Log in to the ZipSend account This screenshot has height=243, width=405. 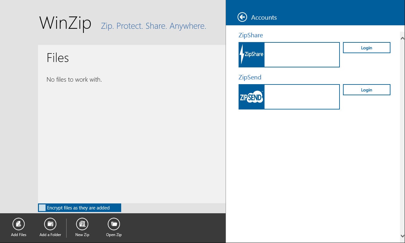click(367, 90)
